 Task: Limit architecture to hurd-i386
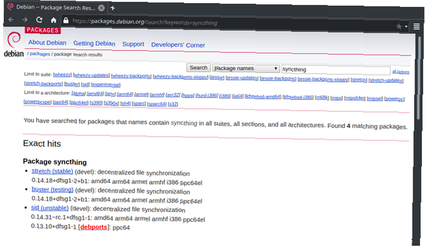[207, 95]
